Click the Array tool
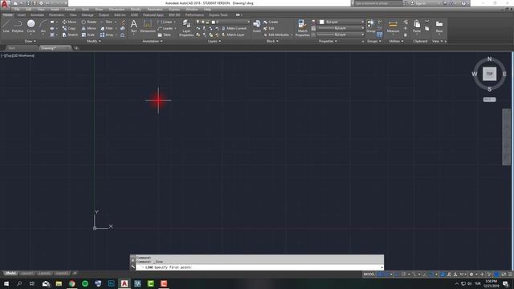The height and width of the screenshot is (289, 514). click(x=107, y=35)
